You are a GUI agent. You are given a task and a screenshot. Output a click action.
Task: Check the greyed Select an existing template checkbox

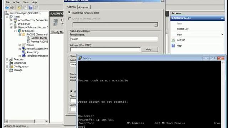[x=69, y=18]
